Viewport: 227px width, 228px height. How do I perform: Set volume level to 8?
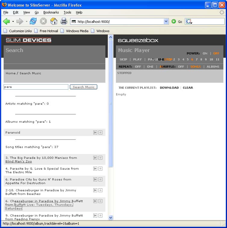pyautogui.click(x=201, y=60)
